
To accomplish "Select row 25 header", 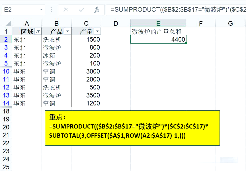I will coord(6,167).
